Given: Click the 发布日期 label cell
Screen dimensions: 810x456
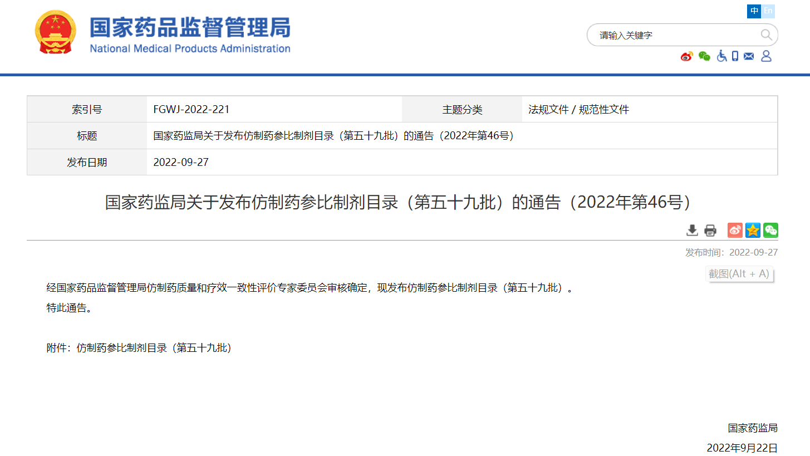Looking at the screenshot, I should [x=87, y=163].
